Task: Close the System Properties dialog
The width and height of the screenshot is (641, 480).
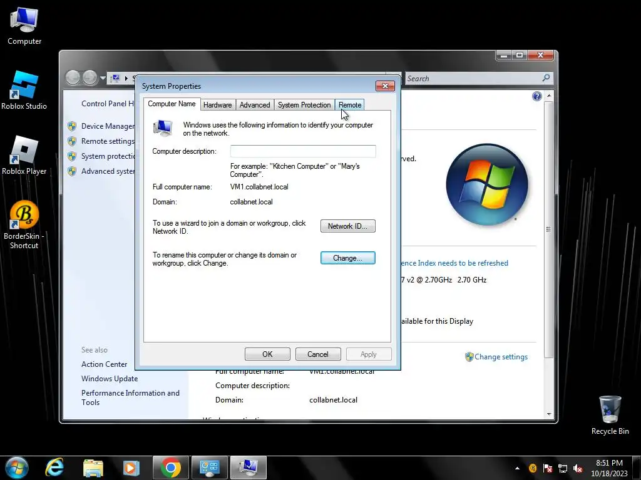Action: pyautogui.click(x=385, y=86)
